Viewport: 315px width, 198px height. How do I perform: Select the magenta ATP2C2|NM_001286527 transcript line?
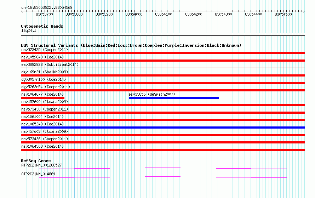(163, 169)
